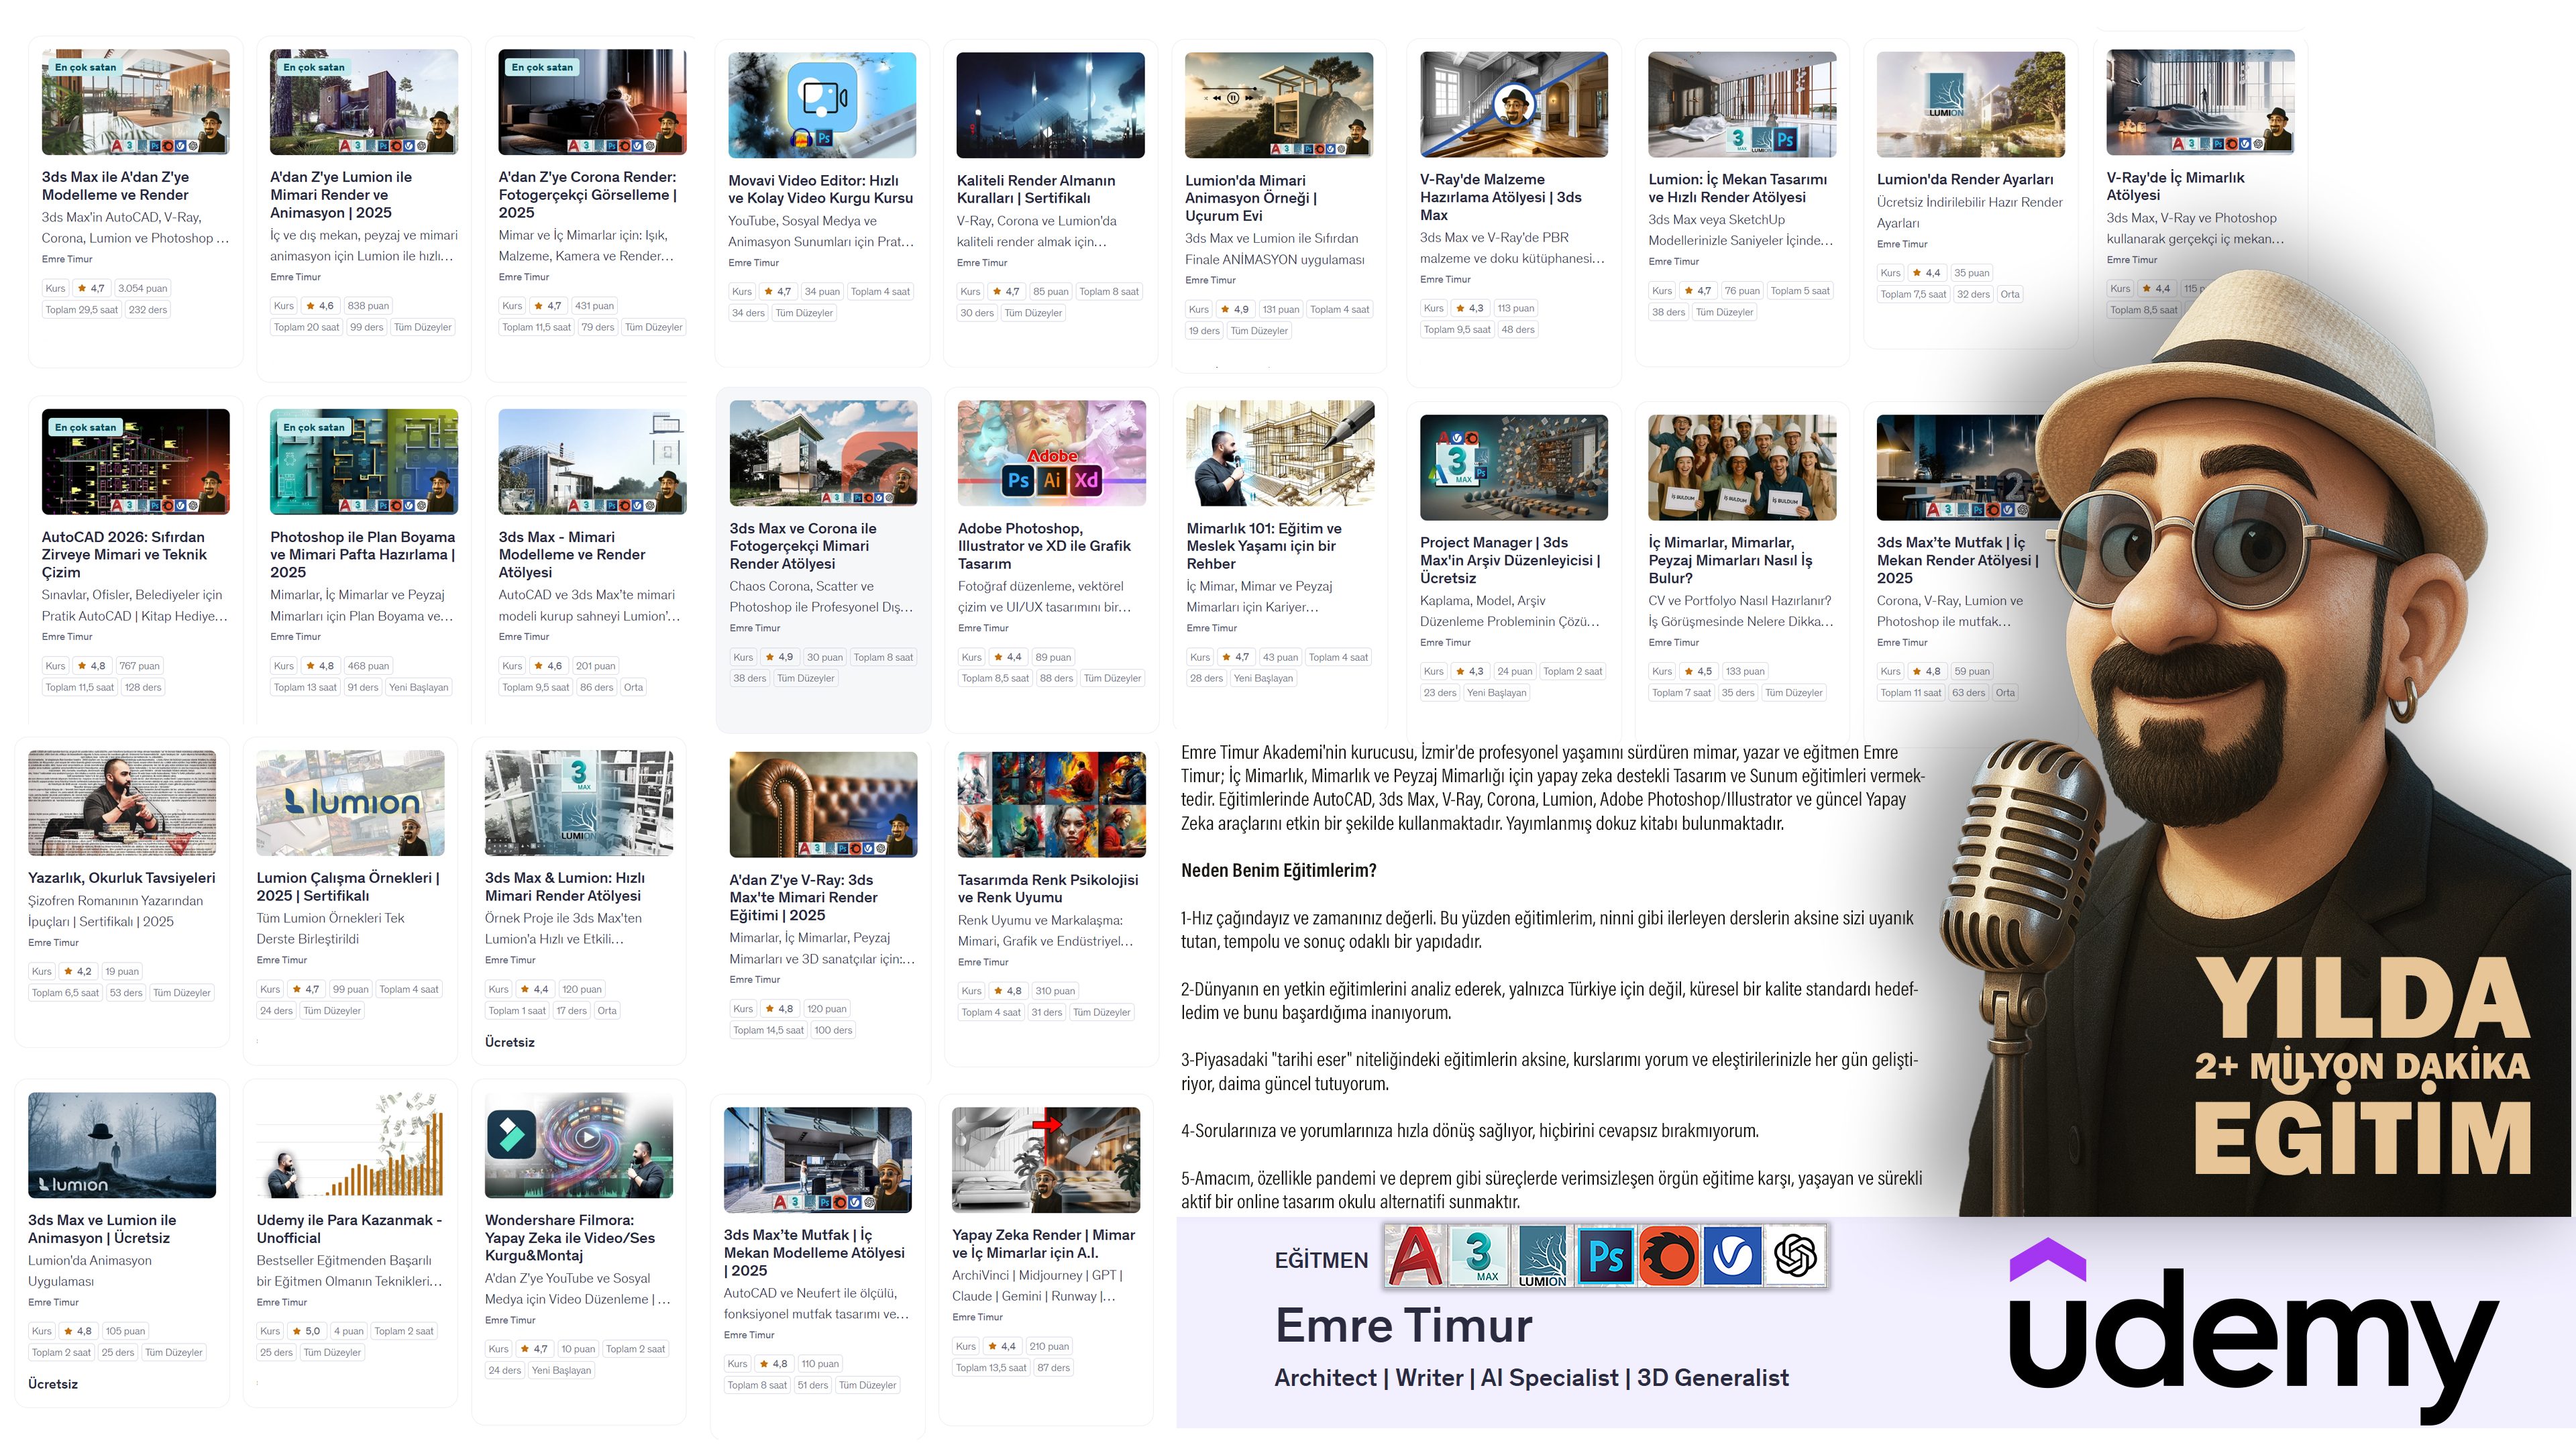Click the Lumion icon in bottom software row
Viewport: 2576px width, 1449px height.
[1543, 1255]
